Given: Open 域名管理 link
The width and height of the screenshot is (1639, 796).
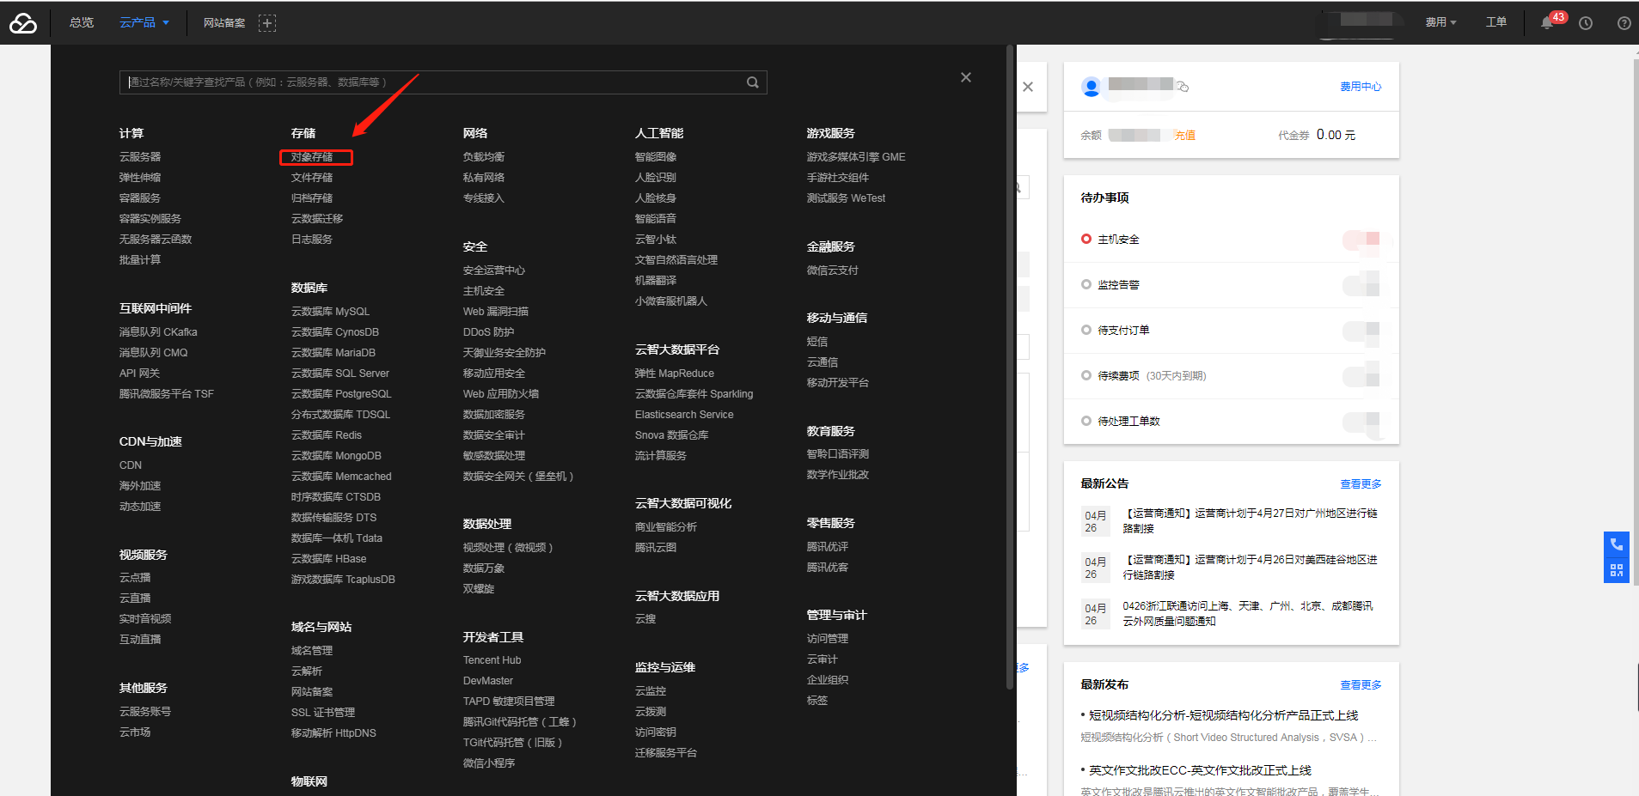Looking at the screenshot, I should pyautogui.click(x=312, y=651).
